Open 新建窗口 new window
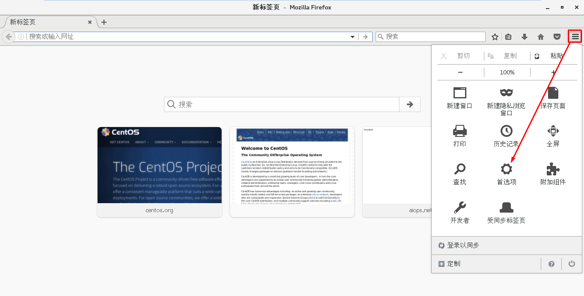This screenshot has width=584, height=296. click(x=460, y=98)
